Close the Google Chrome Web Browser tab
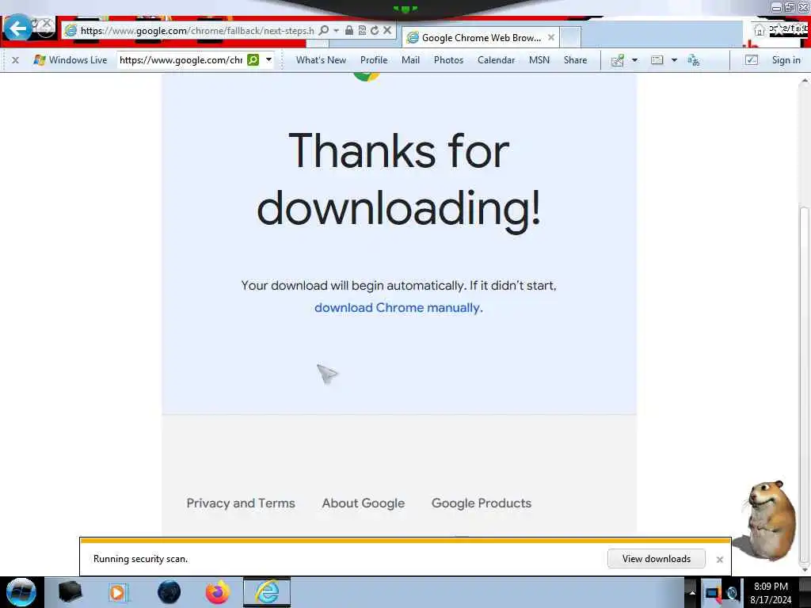Viewport: 811px width, 608px height. tap(551, 37)
